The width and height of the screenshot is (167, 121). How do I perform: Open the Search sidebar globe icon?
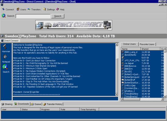5,67
